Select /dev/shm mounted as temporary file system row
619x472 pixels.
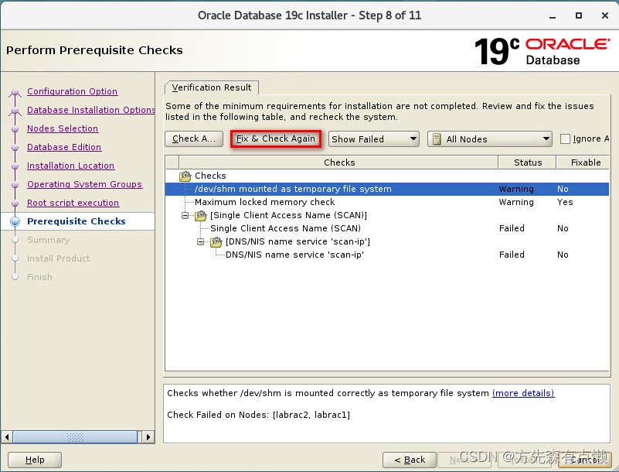point(387,189)
